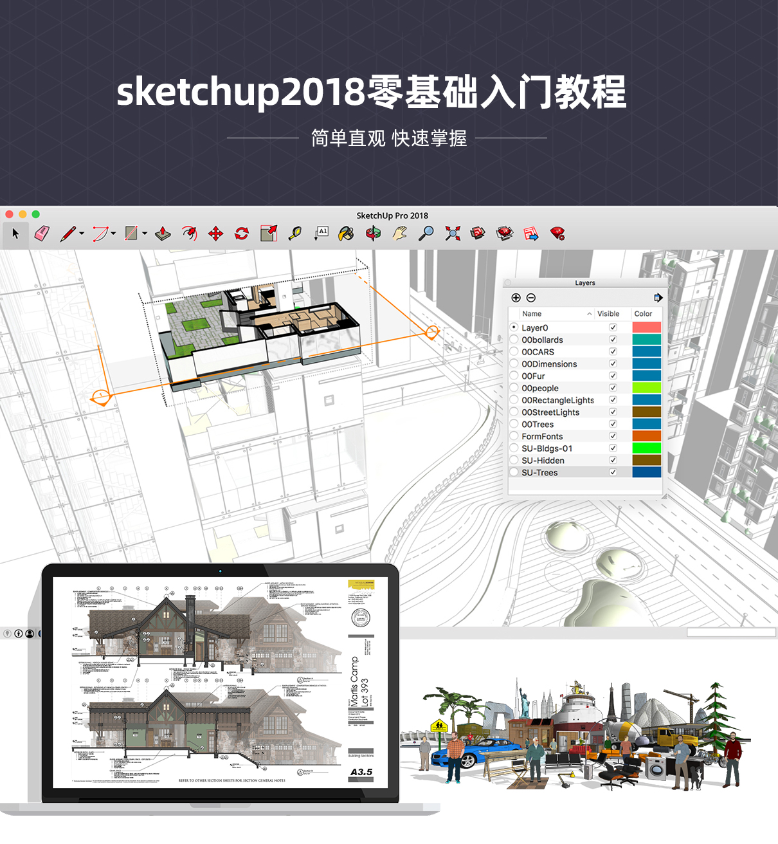Choose the Move tool
This screenshot has height=844, width=778.
(x=216, y=234)
